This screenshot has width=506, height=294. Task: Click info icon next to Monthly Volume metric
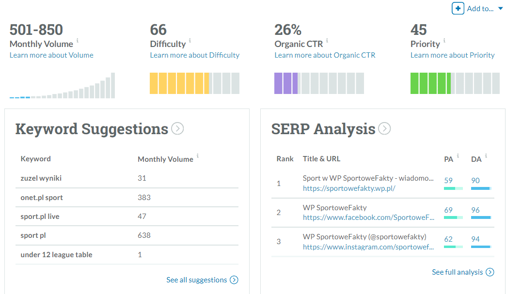click(x=78, y=40)
